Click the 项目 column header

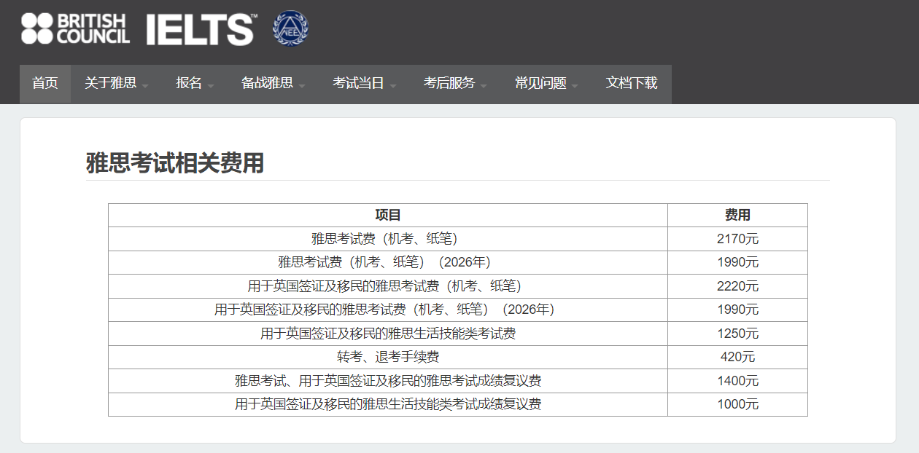[x=388, y=216]
